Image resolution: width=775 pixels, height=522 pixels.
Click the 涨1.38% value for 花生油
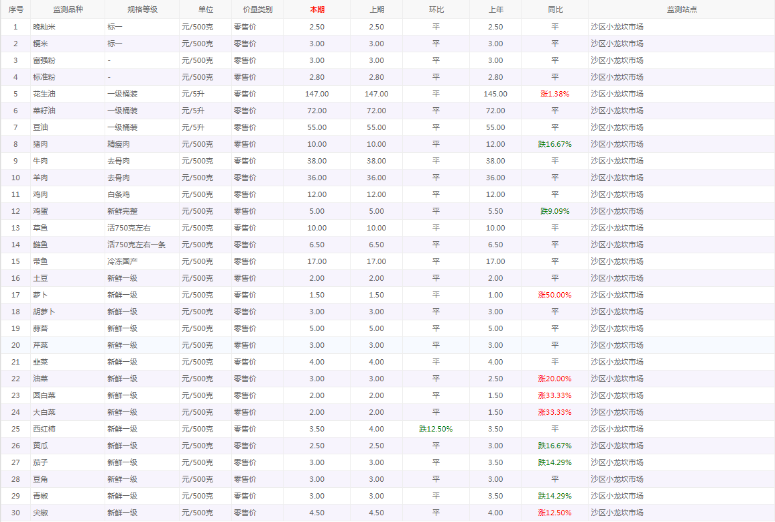click(x=555, y=94)
